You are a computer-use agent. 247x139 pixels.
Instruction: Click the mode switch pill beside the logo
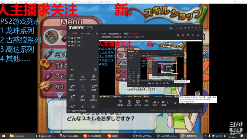point(90,27)
